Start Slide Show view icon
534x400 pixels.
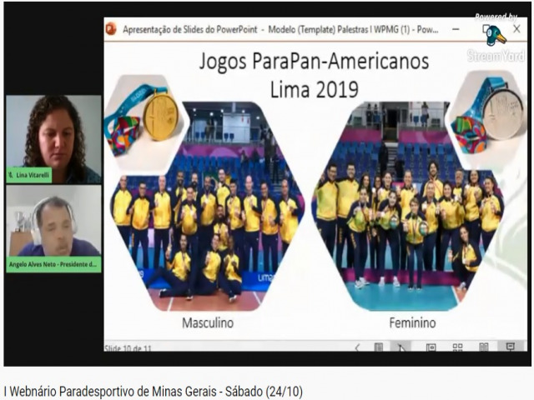tap(509, 347)
